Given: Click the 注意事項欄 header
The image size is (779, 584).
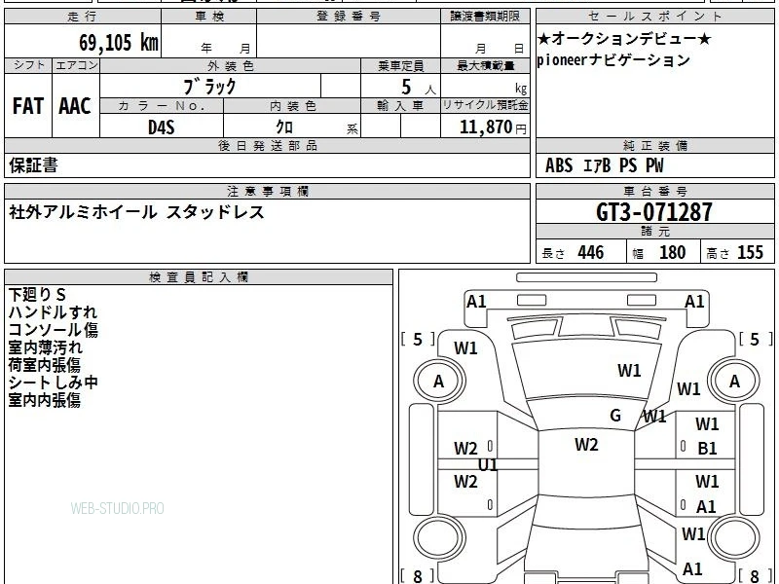Looking at the screenshot, I should click(x=267, y=191).
